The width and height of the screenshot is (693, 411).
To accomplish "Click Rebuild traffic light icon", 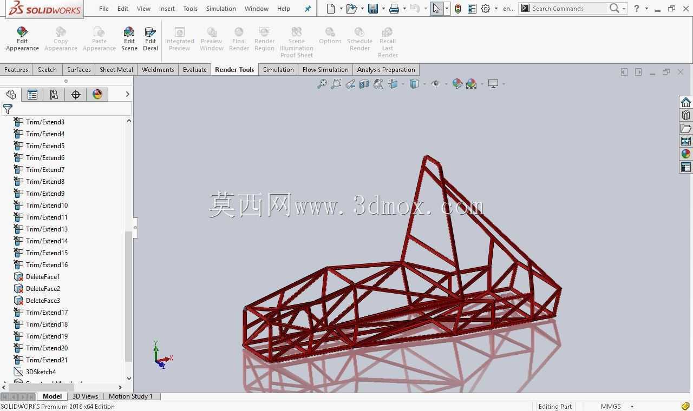I will tap(458, 8).
